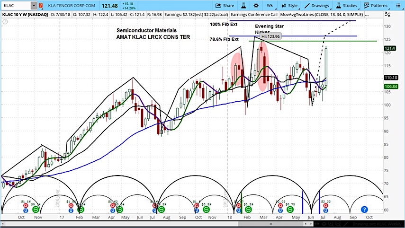
Task: Select the 100% Fib Ext label
Action: 224,24
